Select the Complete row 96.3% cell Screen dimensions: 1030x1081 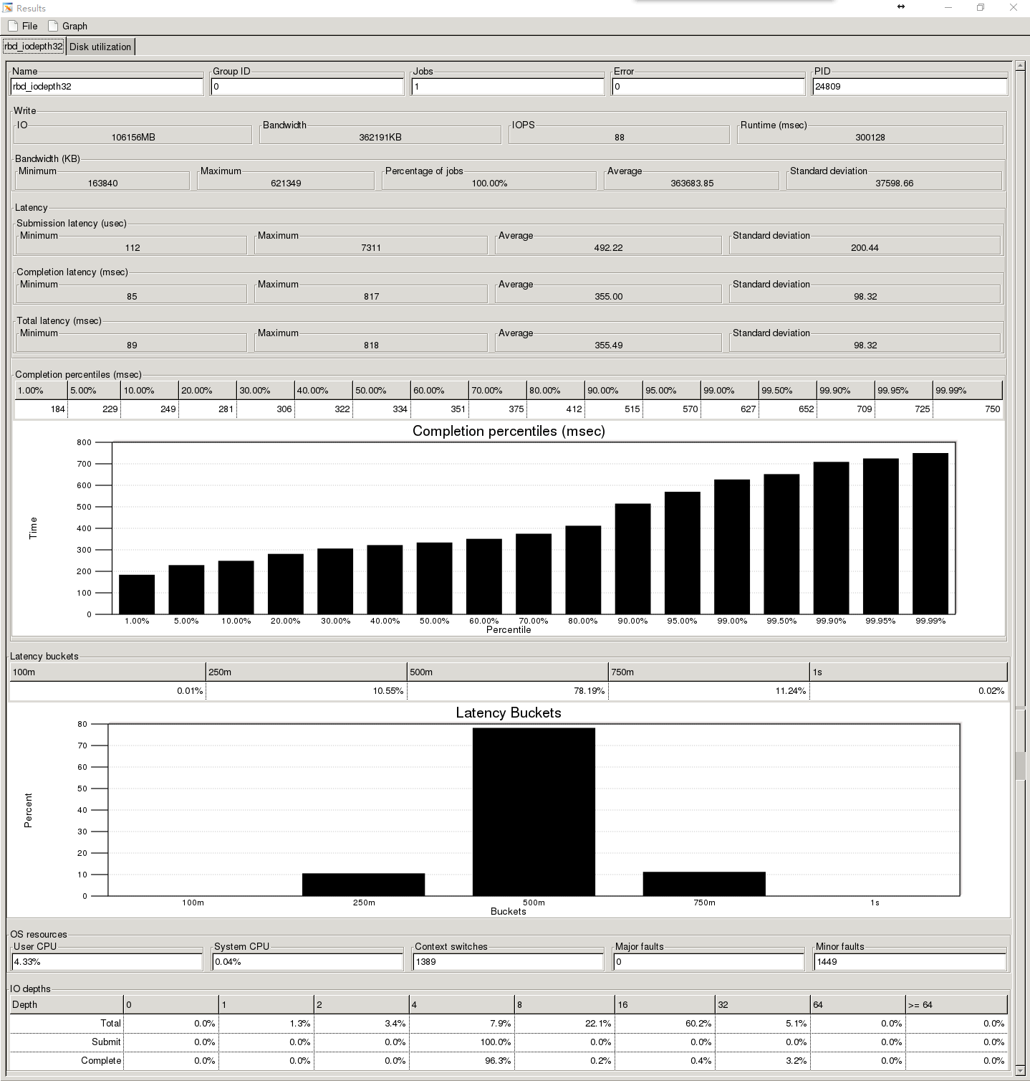coord(461,1061)
